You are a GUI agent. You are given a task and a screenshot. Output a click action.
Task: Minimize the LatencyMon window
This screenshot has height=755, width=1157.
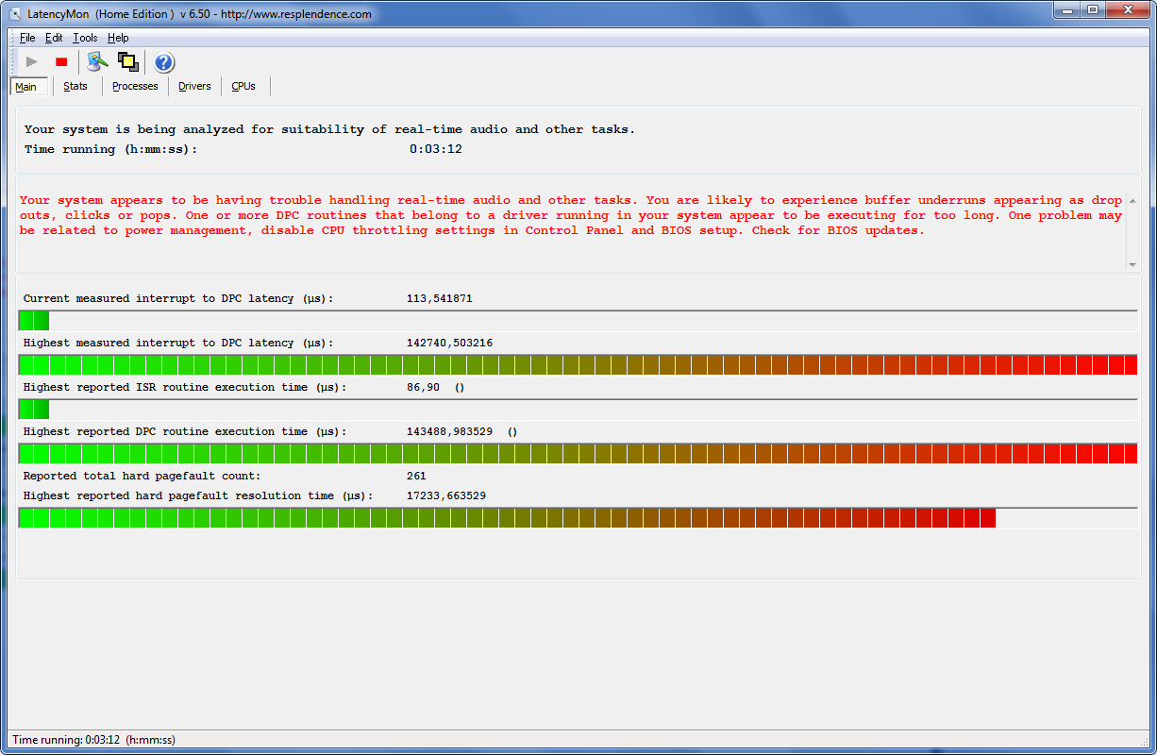pyautogui.click(x=1065, y=9)
